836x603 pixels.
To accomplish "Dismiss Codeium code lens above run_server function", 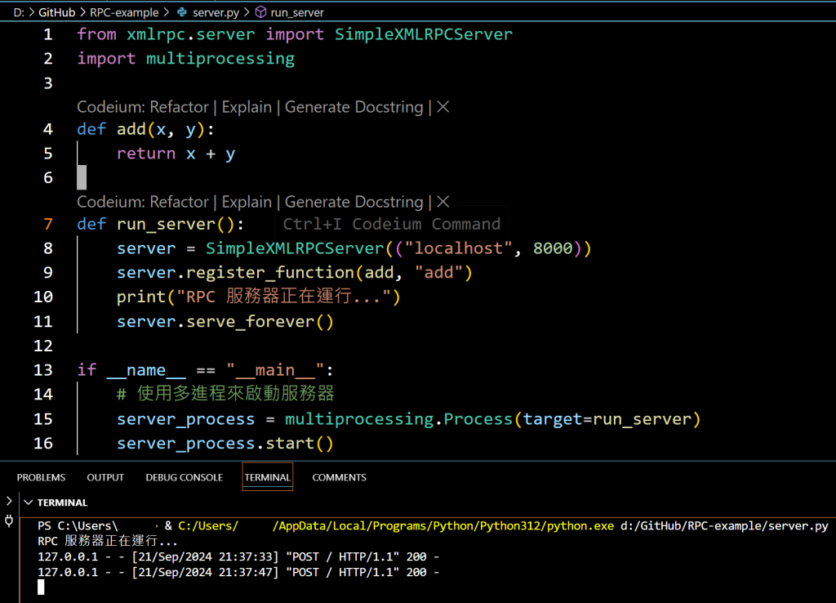I will 443,202.
